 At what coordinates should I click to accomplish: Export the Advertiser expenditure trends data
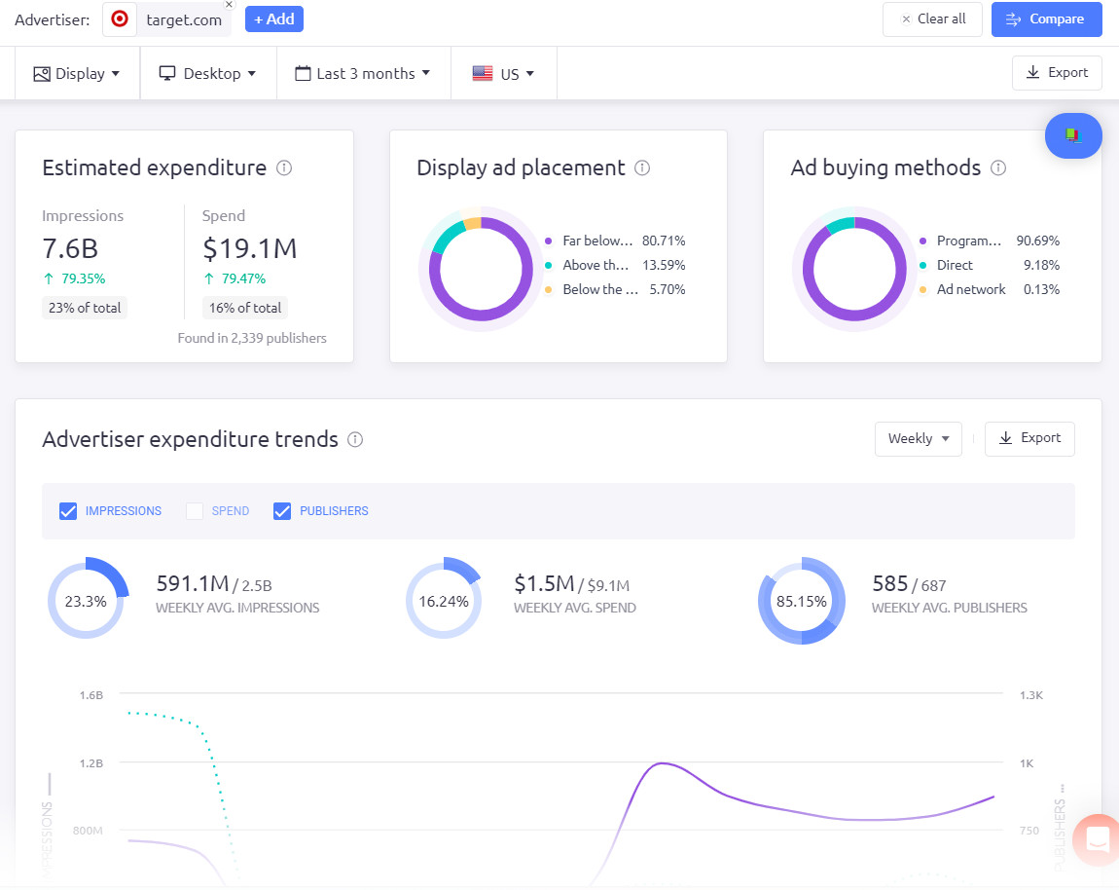point(1029,438)
